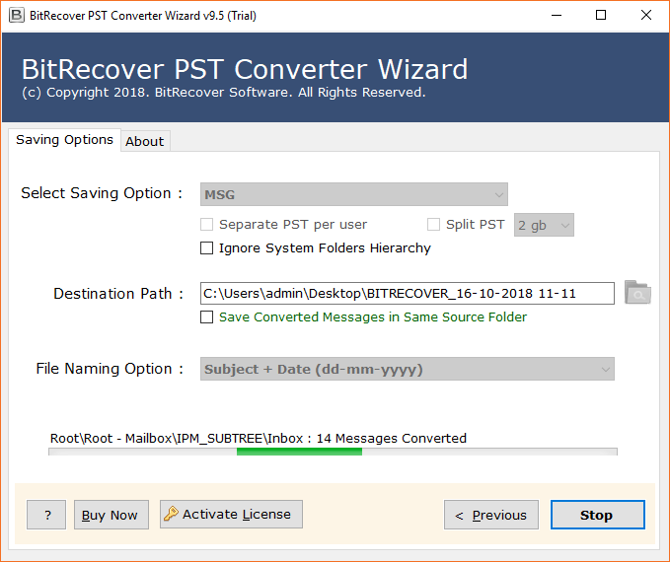Screen dimensions: 670x562
Task: Click the '14 Messages Converted' status text
Action: 392,438
